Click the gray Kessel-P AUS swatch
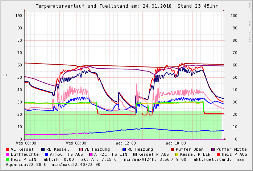Screen dimensions: 253x171 pos(135,154)
